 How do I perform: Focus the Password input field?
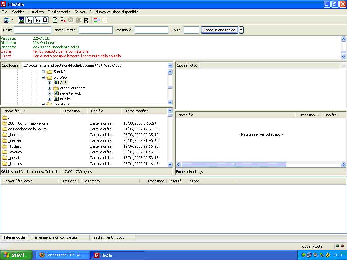click(x=151, y=30)
